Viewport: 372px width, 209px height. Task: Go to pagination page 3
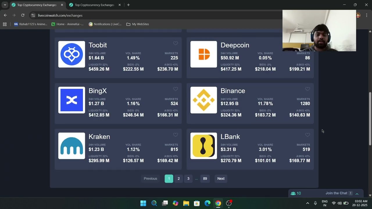pos(188,179)
